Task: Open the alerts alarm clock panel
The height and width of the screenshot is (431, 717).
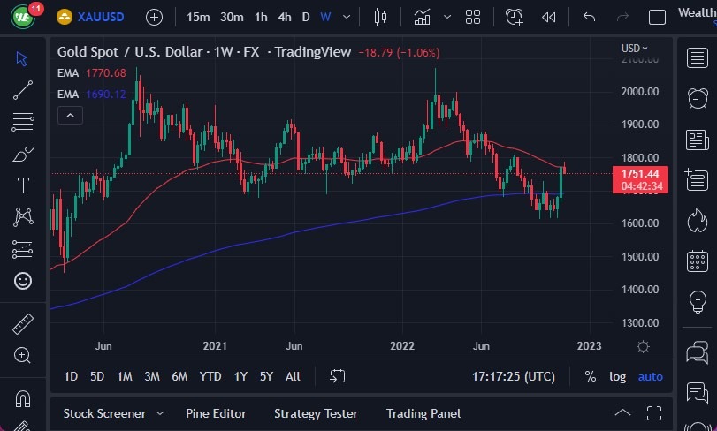Action: pos(697,97)
